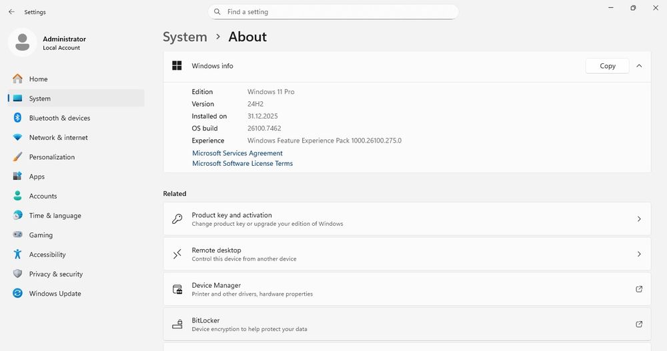The height and width of the screenshot is (351, 667).
Task: Open Privacy & security settings
Action: tap(76, 274)
